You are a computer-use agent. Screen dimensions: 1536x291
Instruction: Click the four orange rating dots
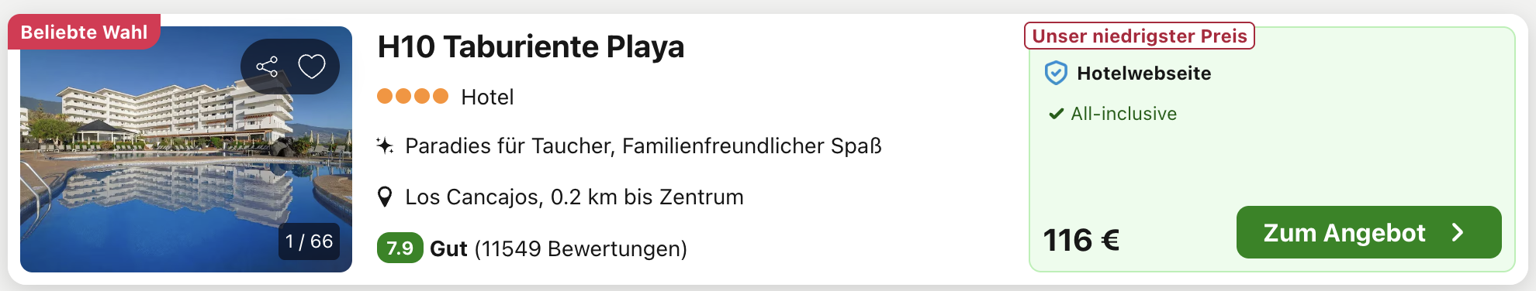pyautogui.click(x=413, y=97)
